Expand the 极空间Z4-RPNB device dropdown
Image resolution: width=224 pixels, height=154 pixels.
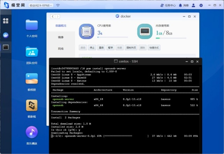41,6
